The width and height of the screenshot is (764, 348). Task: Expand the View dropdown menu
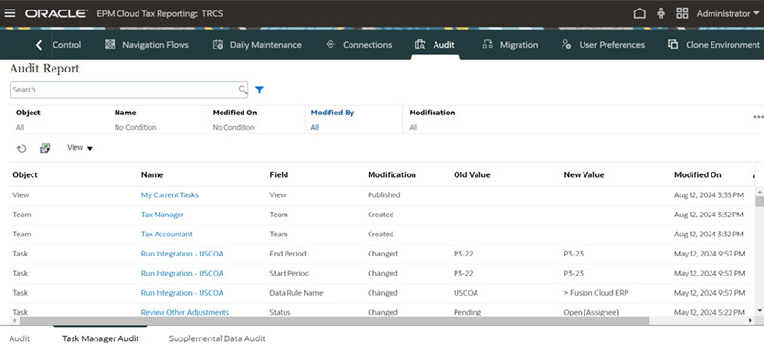pos(79,148)
